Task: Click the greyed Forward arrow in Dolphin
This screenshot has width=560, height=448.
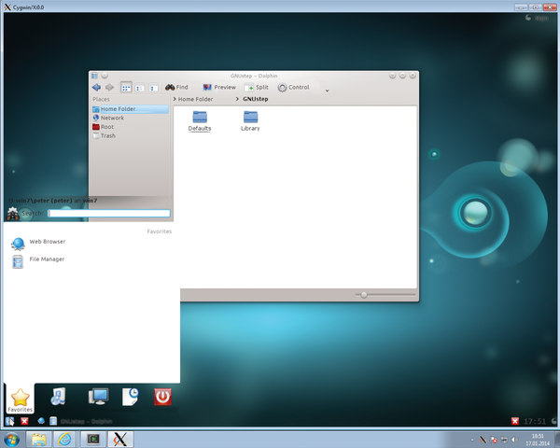Action: pyautogui.click(x=109, y=87)
